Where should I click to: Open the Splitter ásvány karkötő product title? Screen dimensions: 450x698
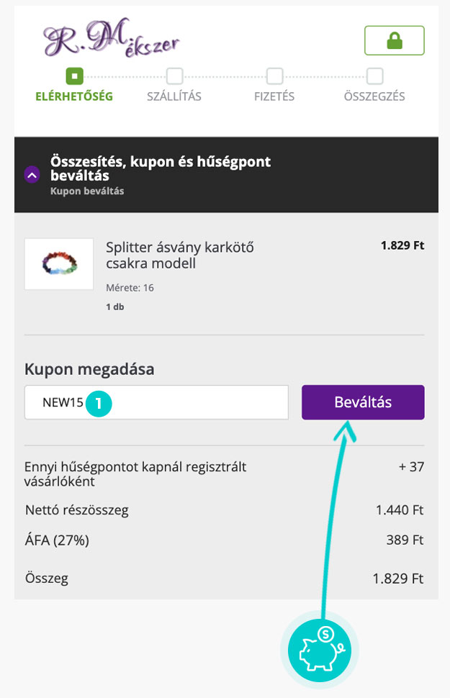tap(179, 255)
